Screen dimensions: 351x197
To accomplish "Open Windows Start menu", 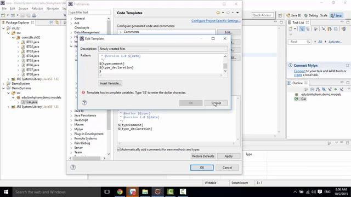I will (6, 192).
